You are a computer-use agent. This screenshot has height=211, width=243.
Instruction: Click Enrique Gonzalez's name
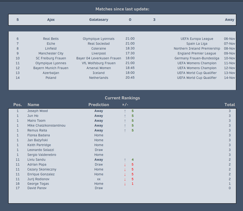pos(41,174)
